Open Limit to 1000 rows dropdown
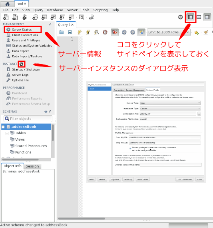This screenshot has height=228, width=213. (x=169, y=32)
